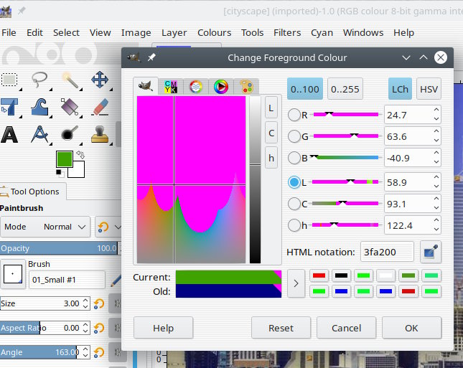Open the Filters menu
463x368 pixels.
(x=287, y=32)
